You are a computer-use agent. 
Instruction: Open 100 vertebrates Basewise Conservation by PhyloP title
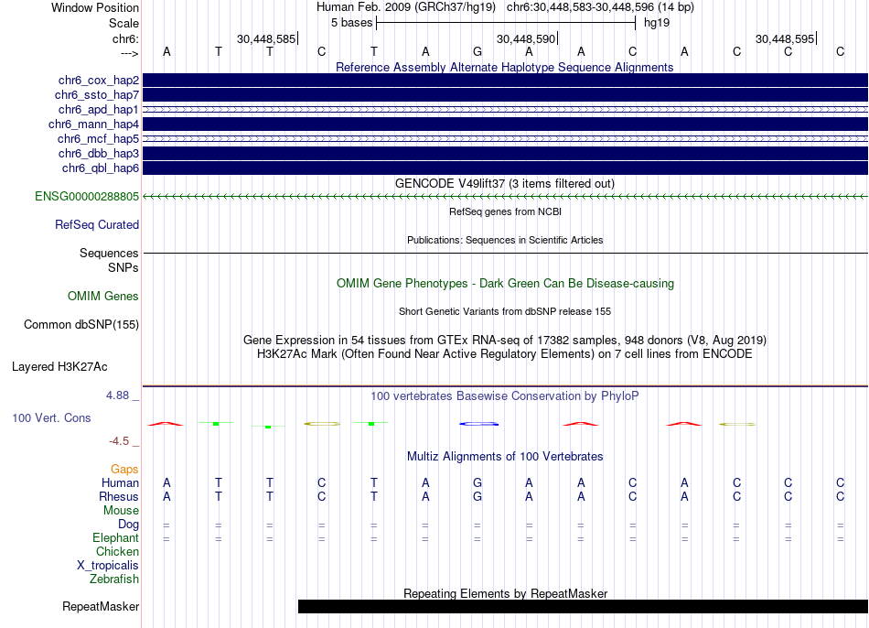pyautogui.click(x=505, y=396)
